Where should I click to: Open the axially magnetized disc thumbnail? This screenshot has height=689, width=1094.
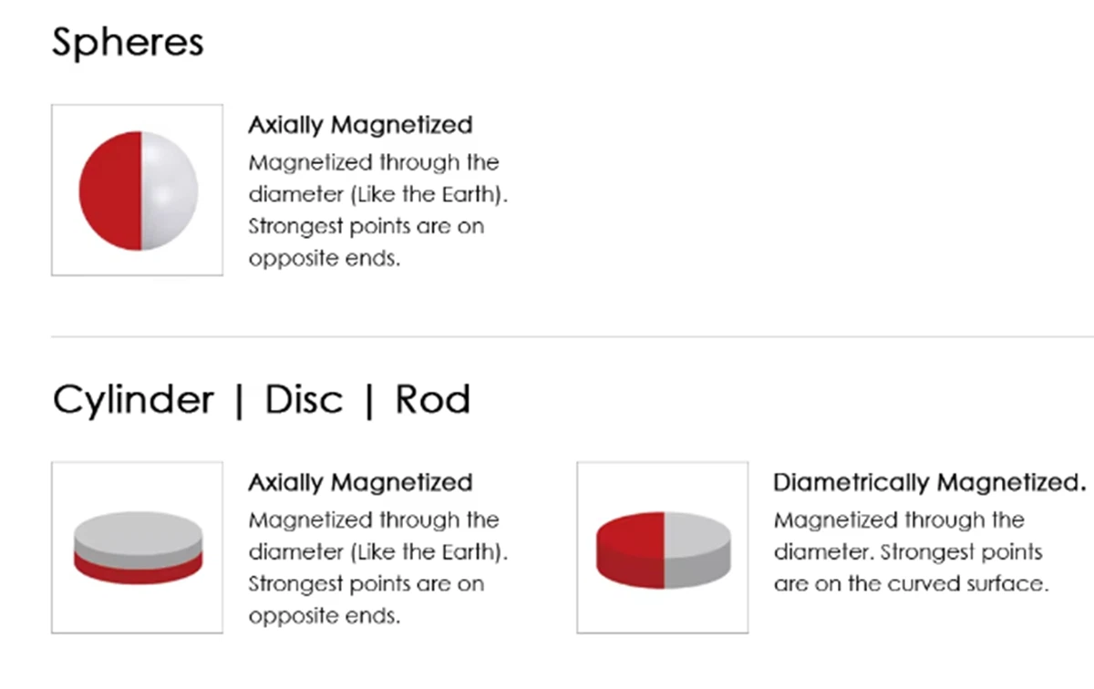137,547
